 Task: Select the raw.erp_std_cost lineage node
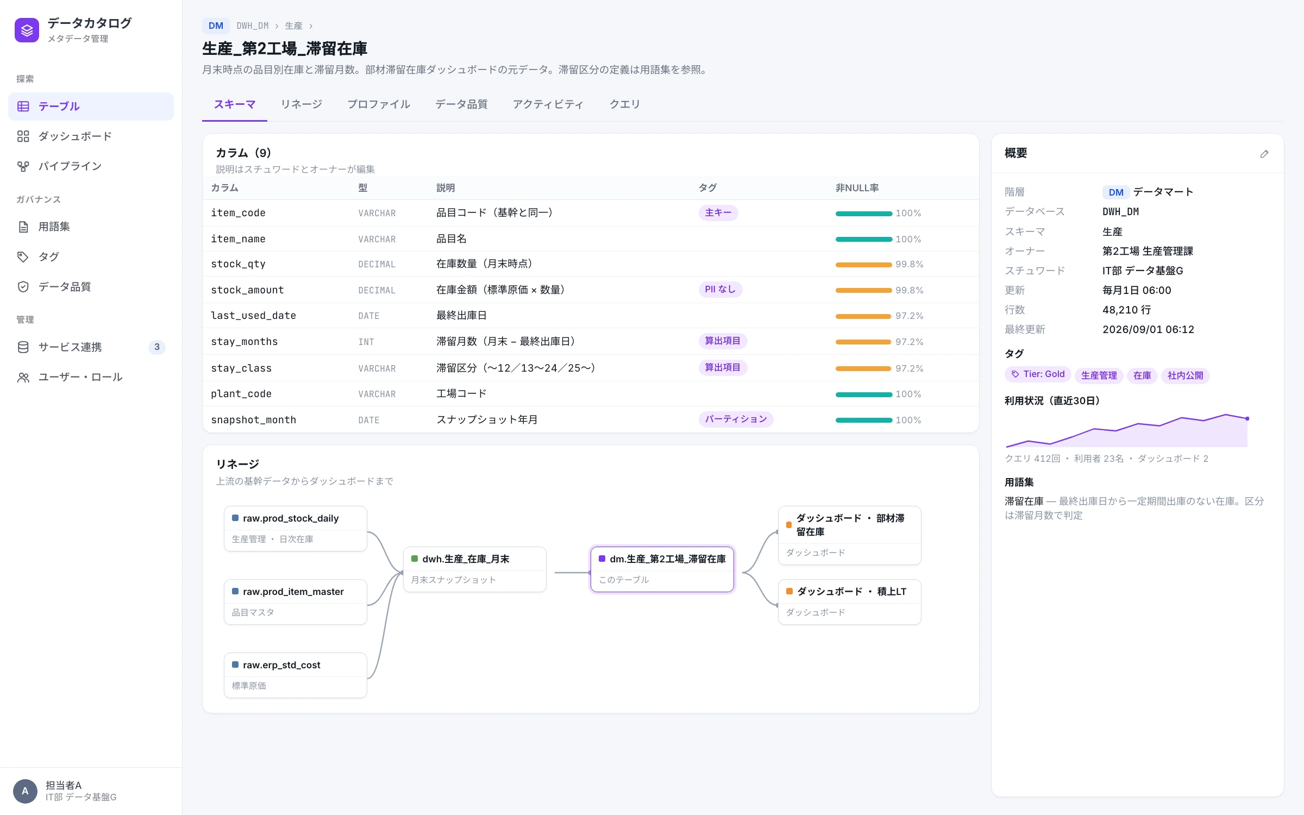296,675
